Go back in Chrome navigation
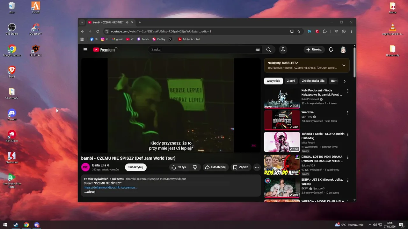 pos(83,31)
